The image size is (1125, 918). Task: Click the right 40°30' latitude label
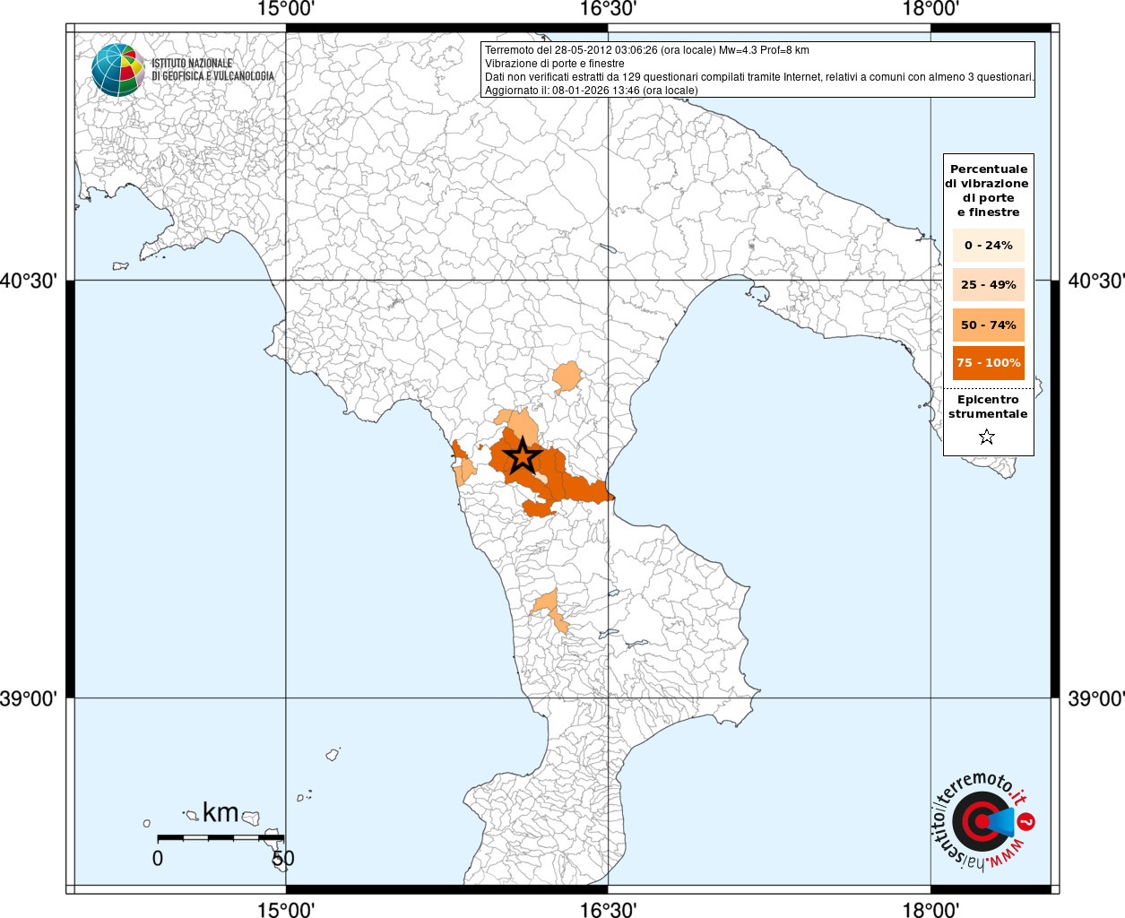coord(1096,281)
